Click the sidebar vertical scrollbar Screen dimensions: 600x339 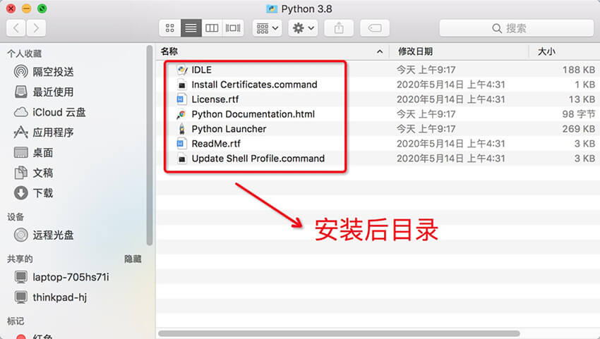tap(150, 145)
